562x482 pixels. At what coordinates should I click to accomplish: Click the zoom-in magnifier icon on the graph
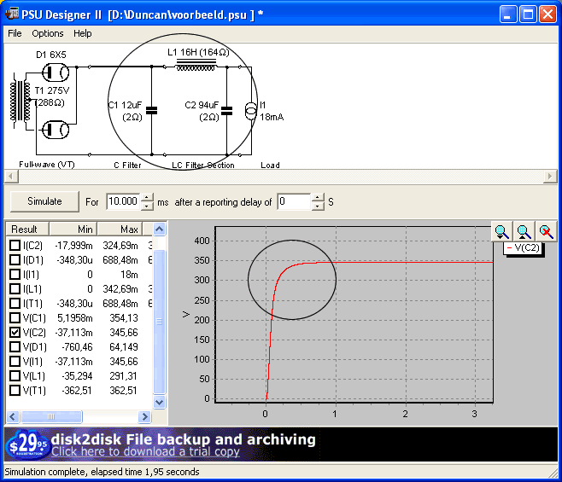(501, 230)
